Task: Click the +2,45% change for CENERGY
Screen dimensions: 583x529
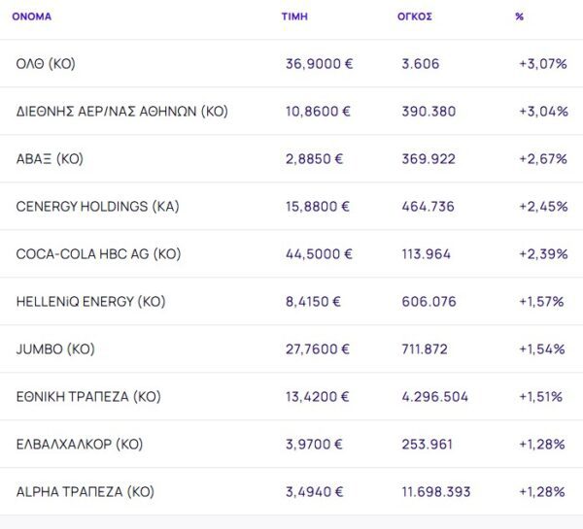Action: click(543, 207)
